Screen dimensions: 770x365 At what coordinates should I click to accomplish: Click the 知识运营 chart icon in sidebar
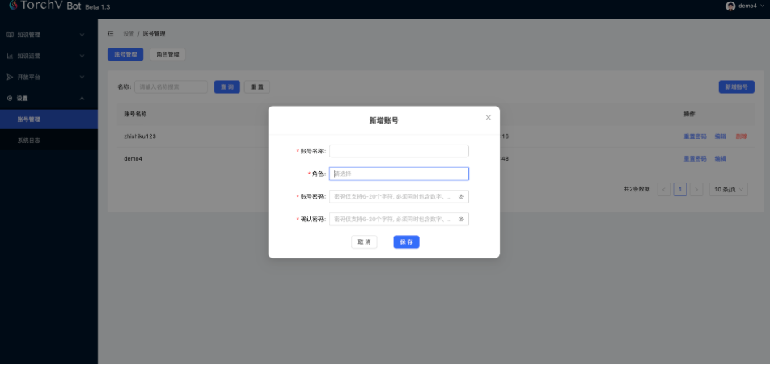click(10, 56)
